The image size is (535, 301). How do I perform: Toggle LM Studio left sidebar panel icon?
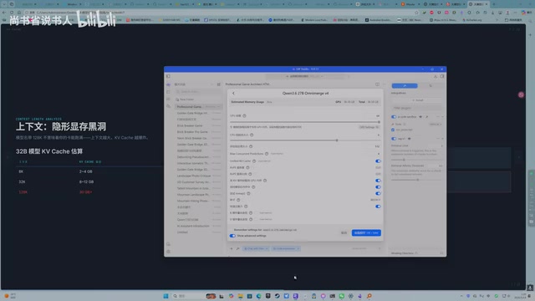pyautogui.click(x=168, y=76)
